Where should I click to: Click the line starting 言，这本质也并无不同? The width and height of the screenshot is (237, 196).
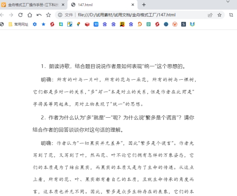[114, 191]
